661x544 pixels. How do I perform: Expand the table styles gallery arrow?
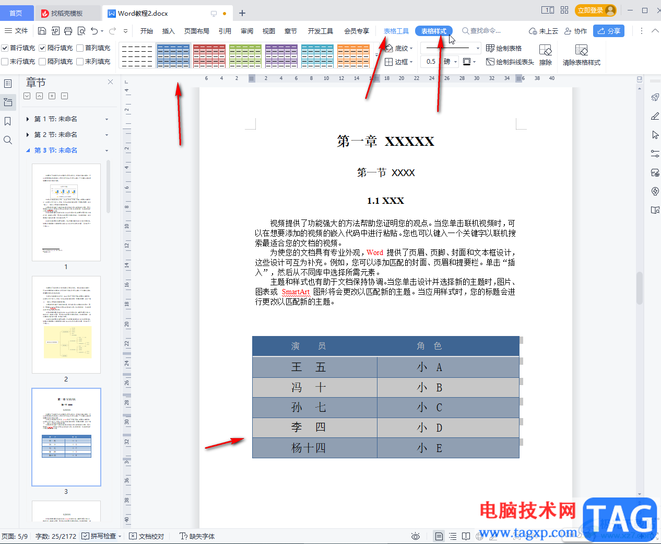pos(376,55)
